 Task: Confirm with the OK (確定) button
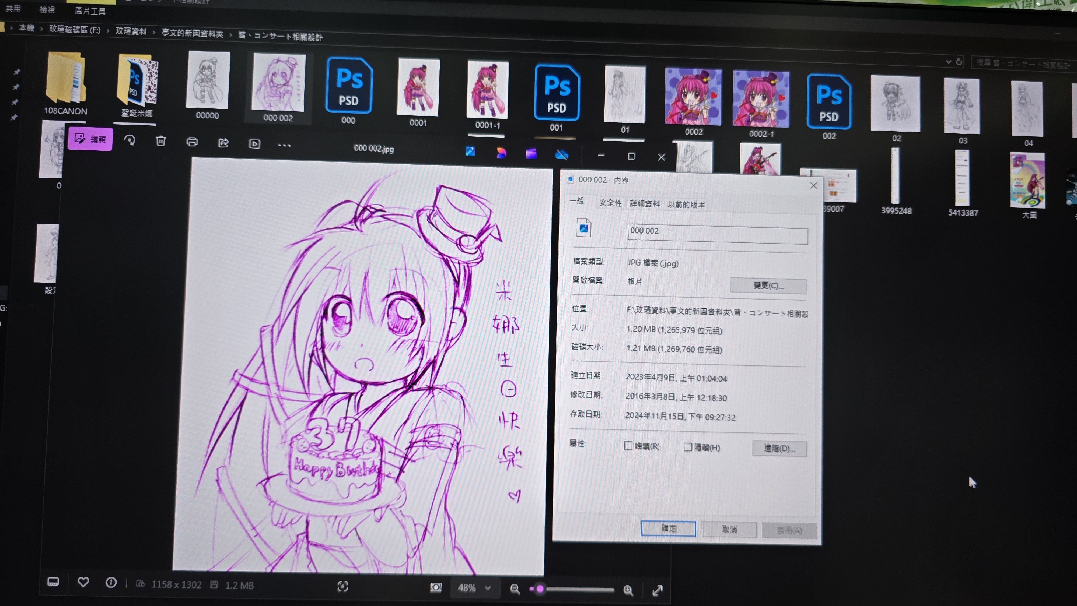(668, 528)
